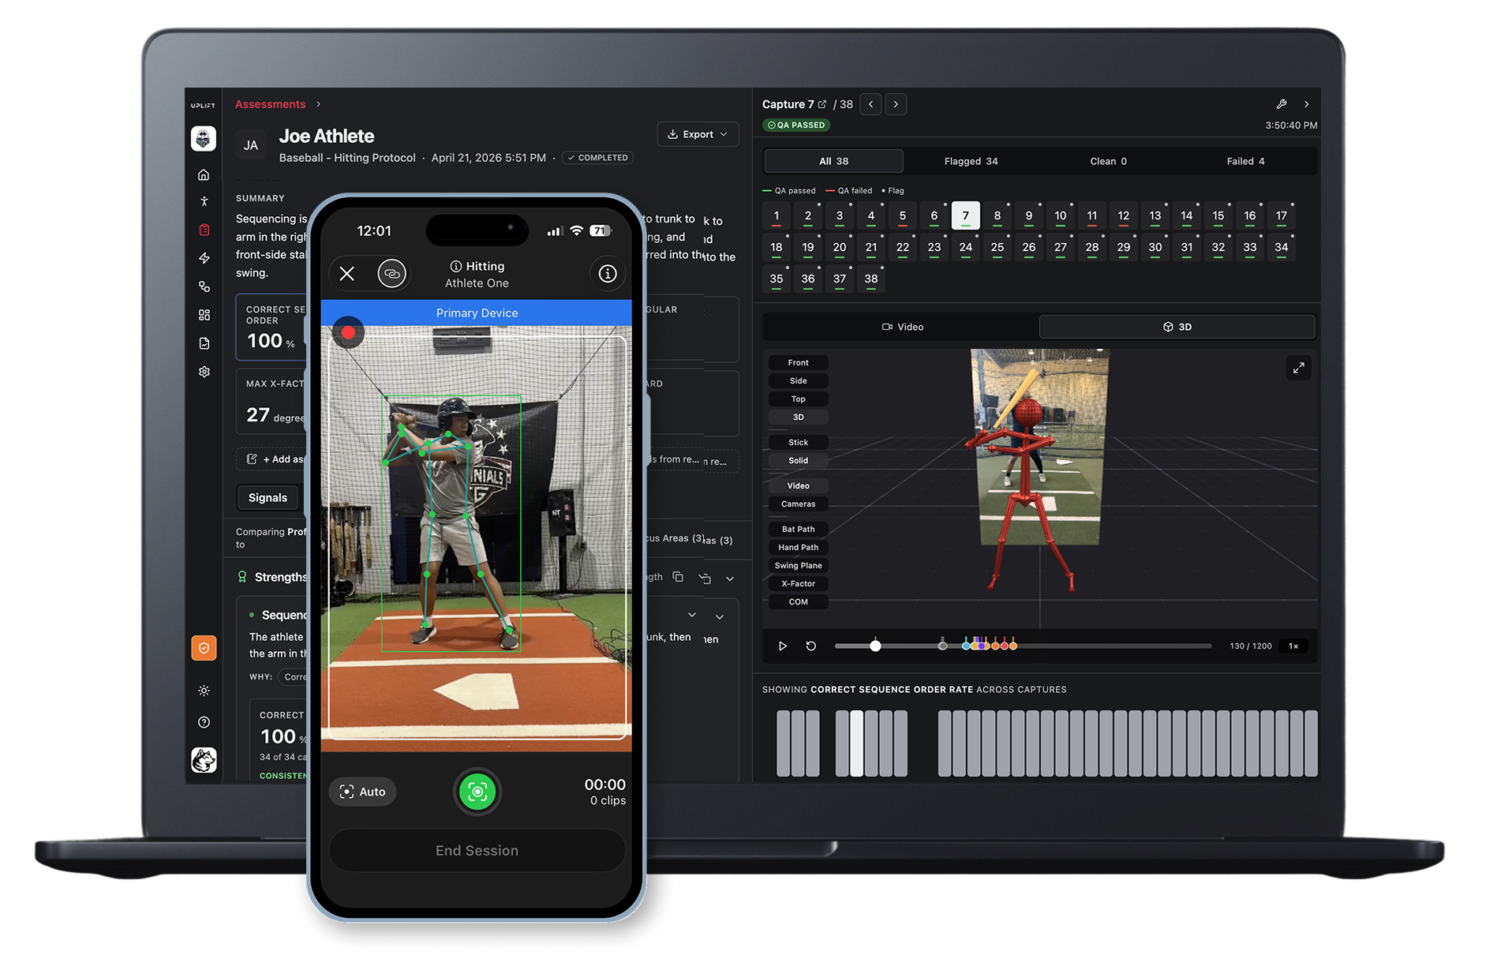This screenshot has height=970, width=1493.
Task: Toggle the sun theme icon in the sidebar
Action: pos(204,691)
